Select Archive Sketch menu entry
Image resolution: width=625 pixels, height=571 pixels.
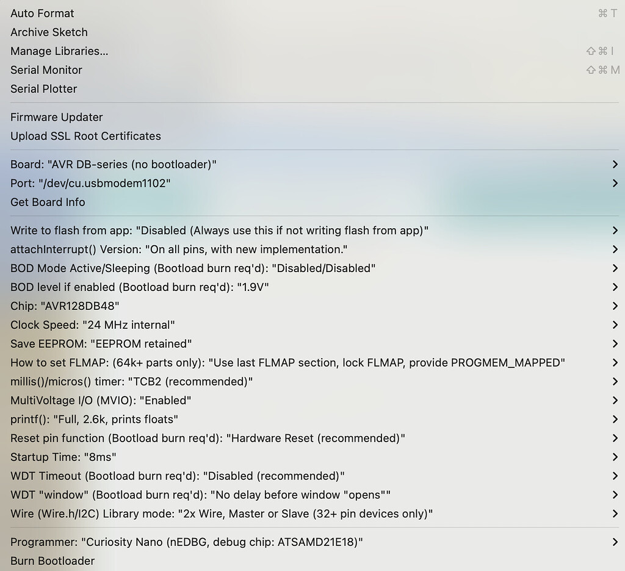[x=312, y=32]
